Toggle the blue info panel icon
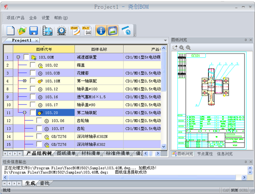This screenshot has height=194, width=255. [101, 30]
